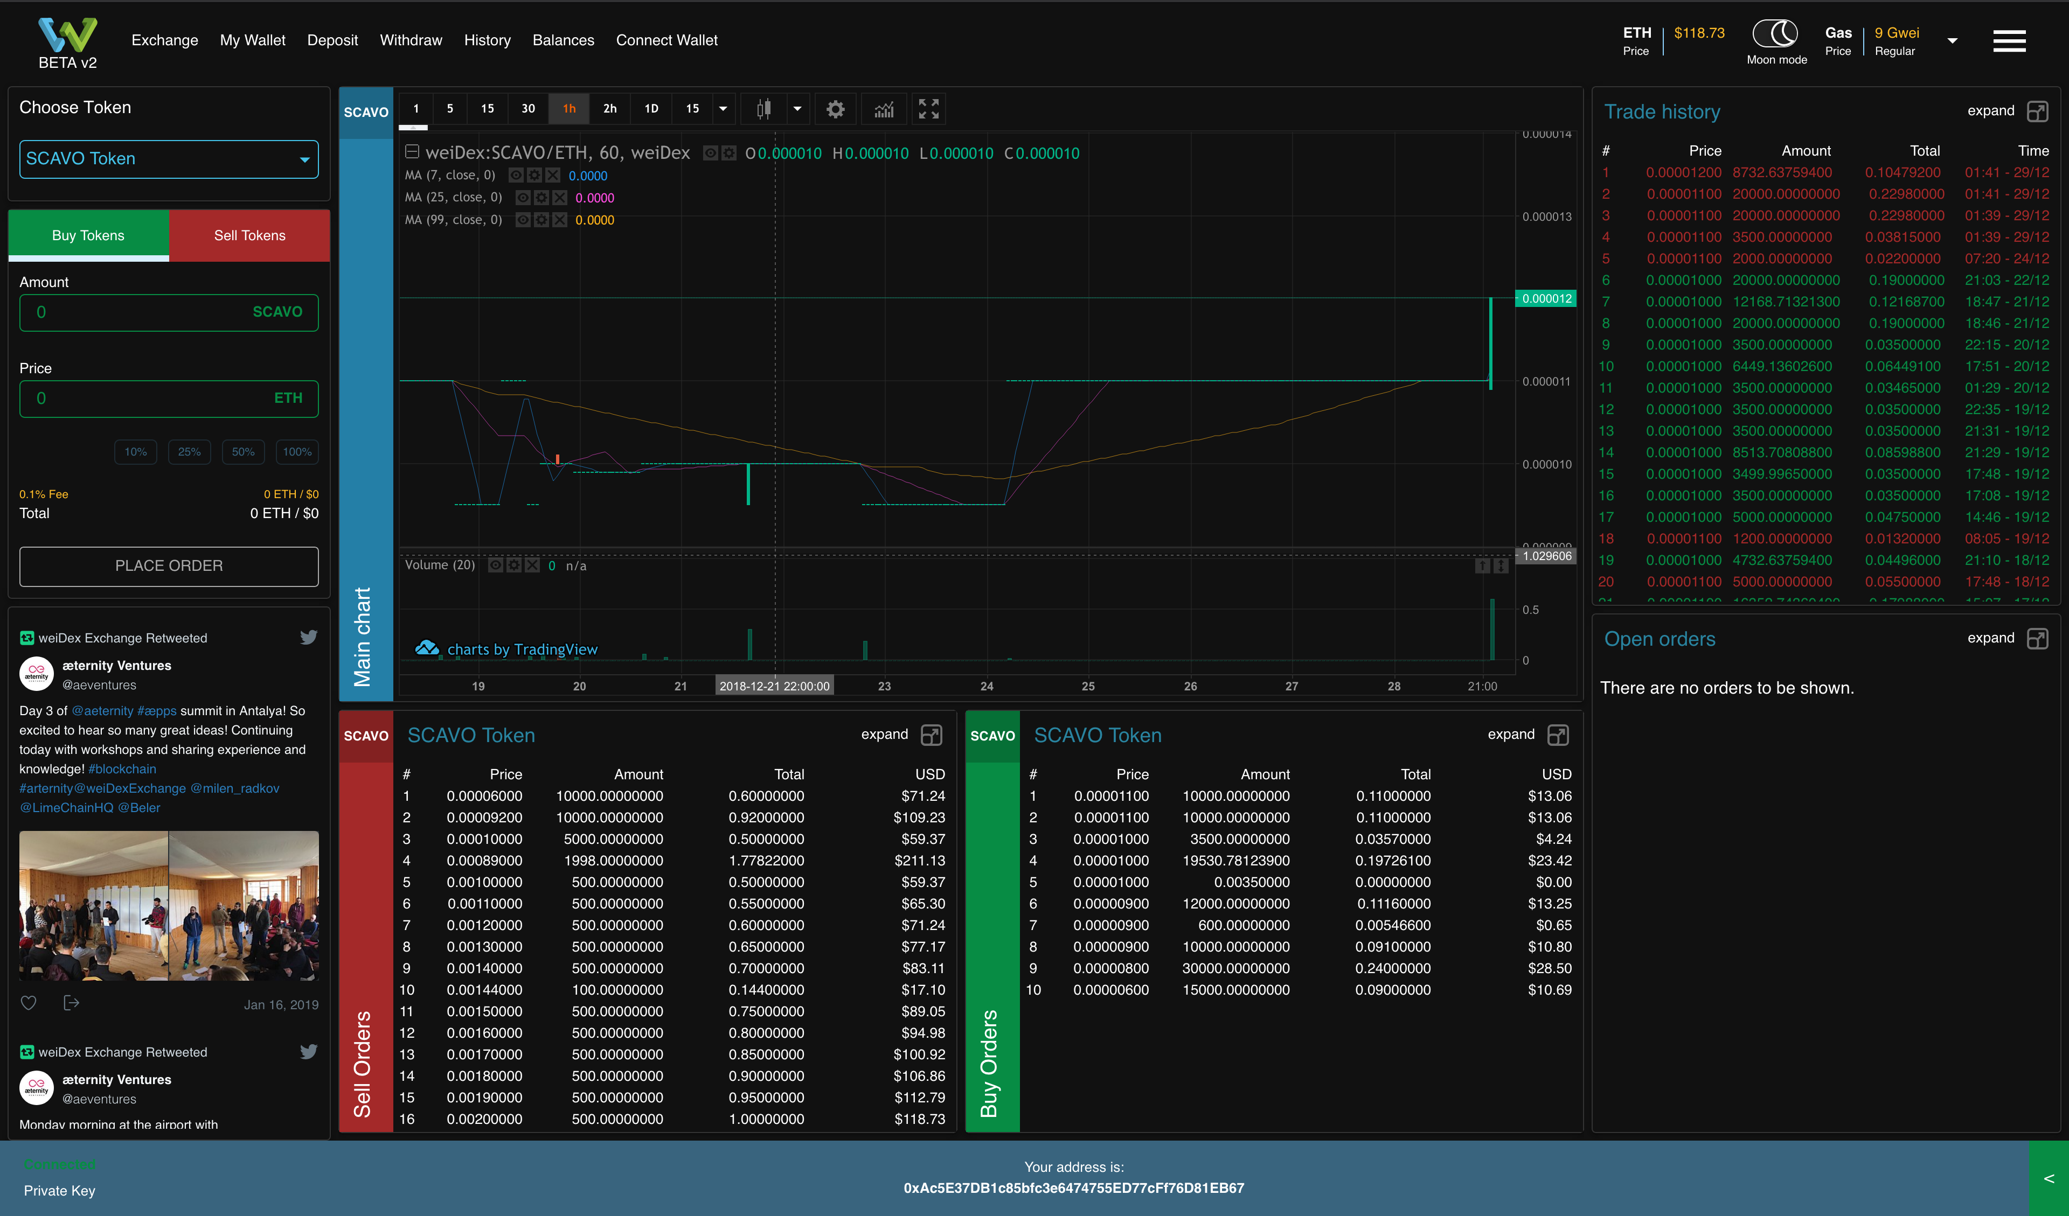Open the chart indicators icon
The width and height of the screenshot is (2069, 1216).
coord(884,109)
